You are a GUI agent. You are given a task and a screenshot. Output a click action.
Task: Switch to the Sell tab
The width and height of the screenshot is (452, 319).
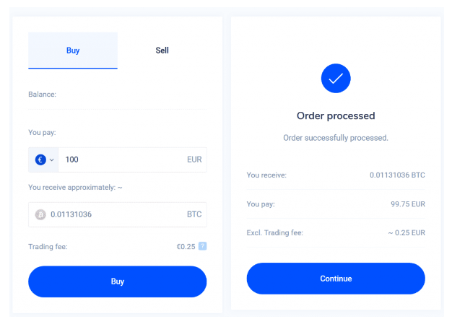coord(162,51)
